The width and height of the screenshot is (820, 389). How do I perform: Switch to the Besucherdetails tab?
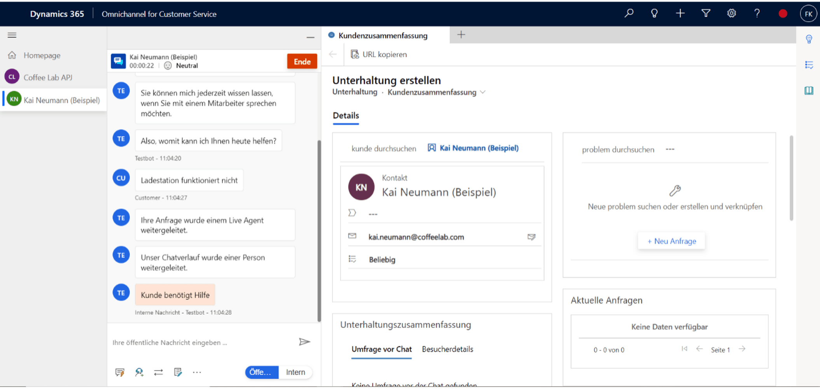tap(448, 349)
